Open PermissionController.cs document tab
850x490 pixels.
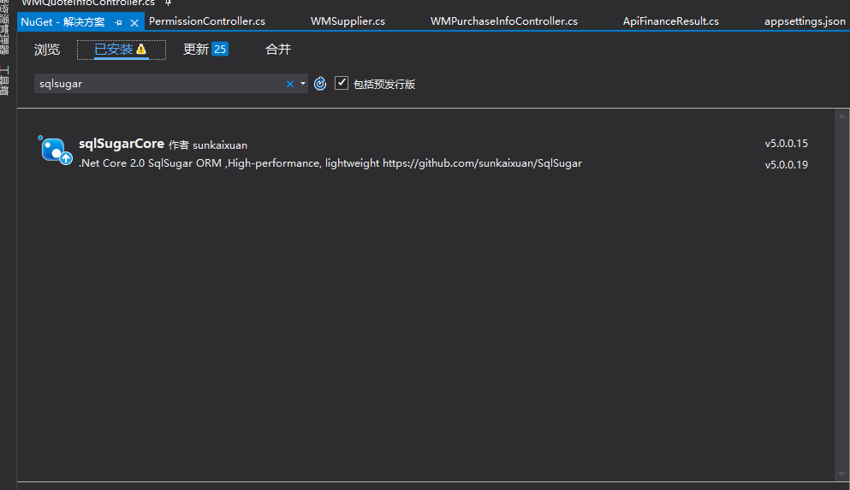coord(207,21)
